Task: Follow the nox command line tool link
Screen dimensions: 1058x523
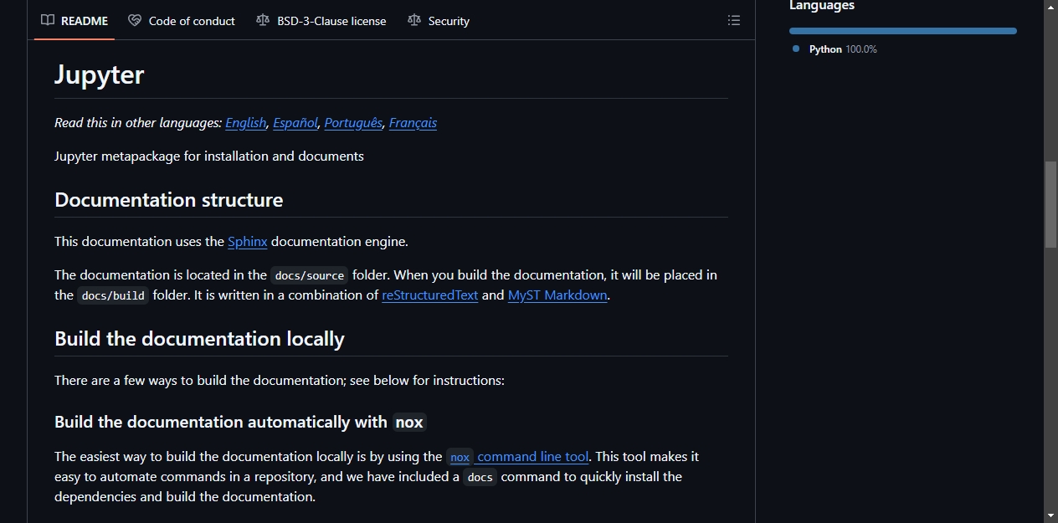Action: 518,457
